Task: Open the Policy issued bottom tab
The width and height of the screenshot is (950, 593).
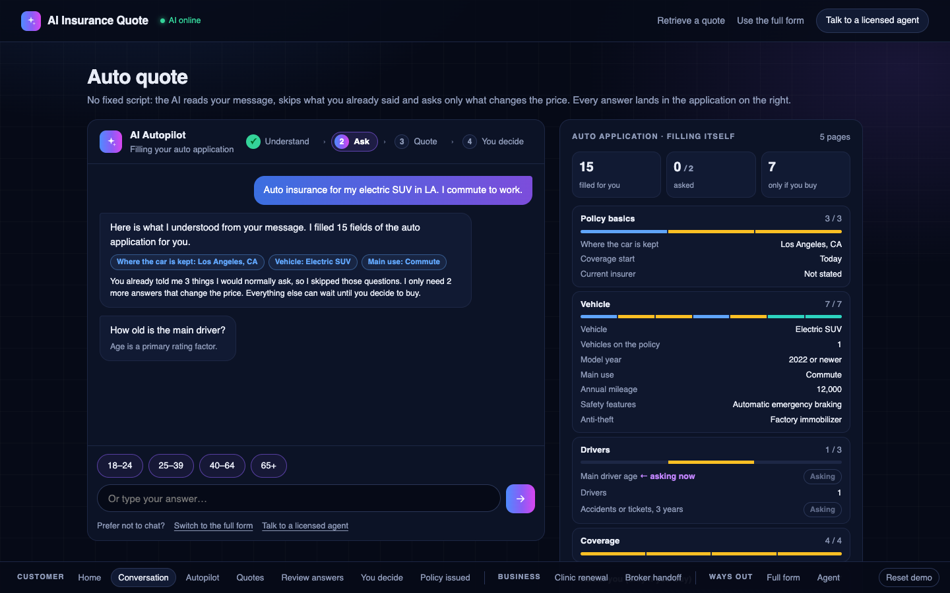Action: tap(445, 578)
